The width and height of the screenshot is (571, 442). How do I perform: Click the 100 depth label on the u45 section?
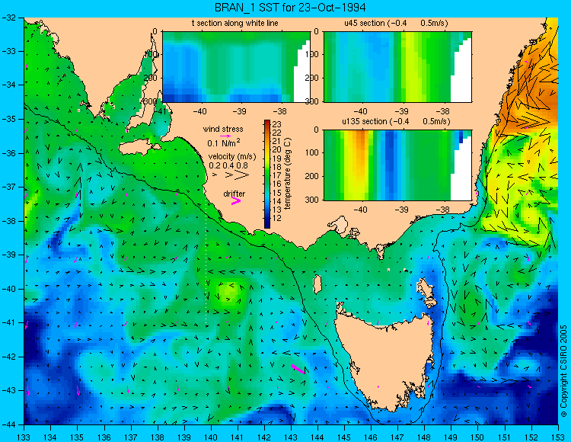(x=312, y=54)
